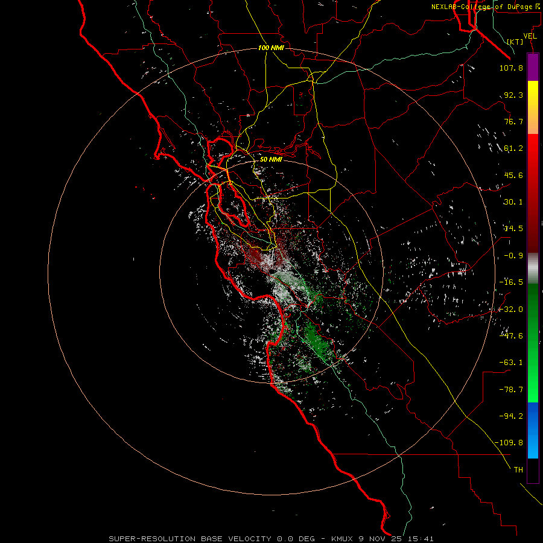Click the 92.3 velocity scale value

pos(513,95)
